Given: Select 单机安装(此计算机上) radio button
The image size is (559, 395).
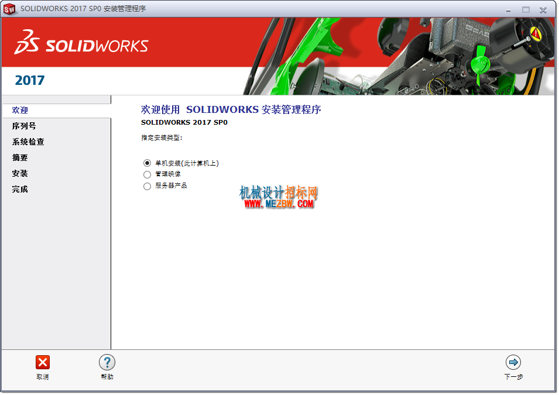Looking at the screenshot, I should click(x=148, y=163).
